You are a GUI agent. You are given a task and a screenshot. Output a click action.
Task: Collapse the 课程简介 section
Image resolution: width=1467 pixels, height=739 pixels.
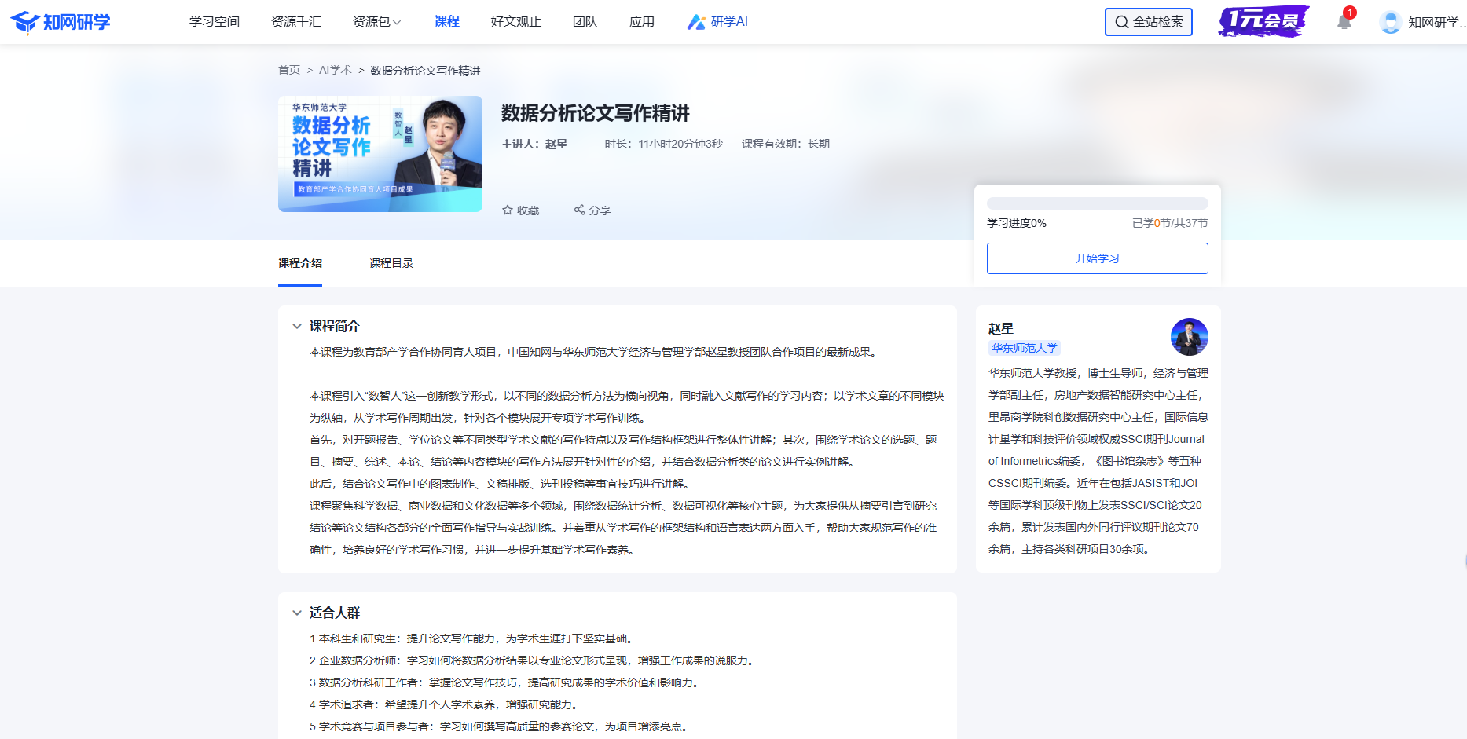pyautogui.click(x=297, y=326)
